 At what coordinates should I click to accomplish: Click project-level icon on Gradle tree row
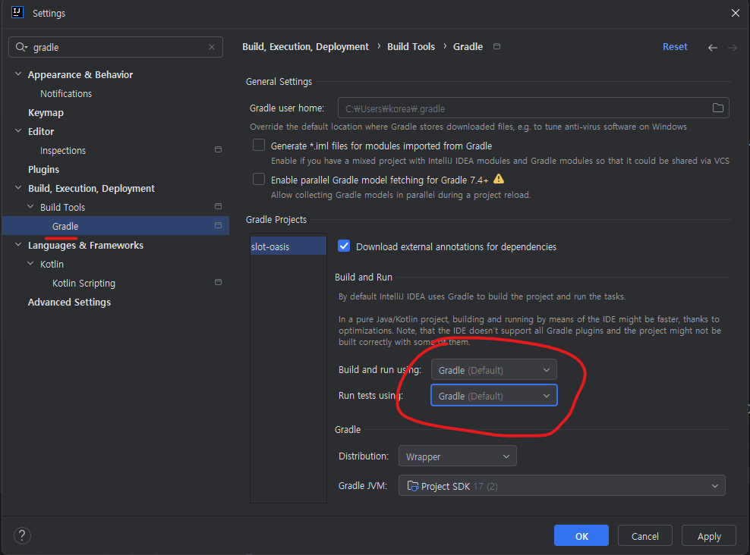click(x=218, y=225)
